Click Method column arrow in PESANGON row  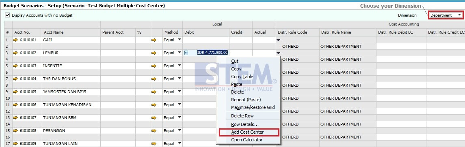point(154,131)
